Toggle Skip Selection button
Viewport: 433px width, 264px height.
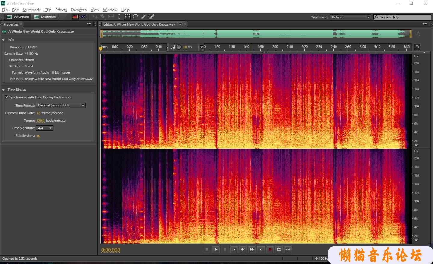point(288,249)
